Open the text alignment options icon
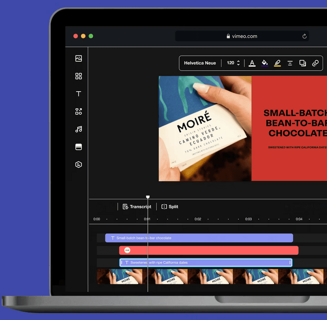 click(290, 63)
